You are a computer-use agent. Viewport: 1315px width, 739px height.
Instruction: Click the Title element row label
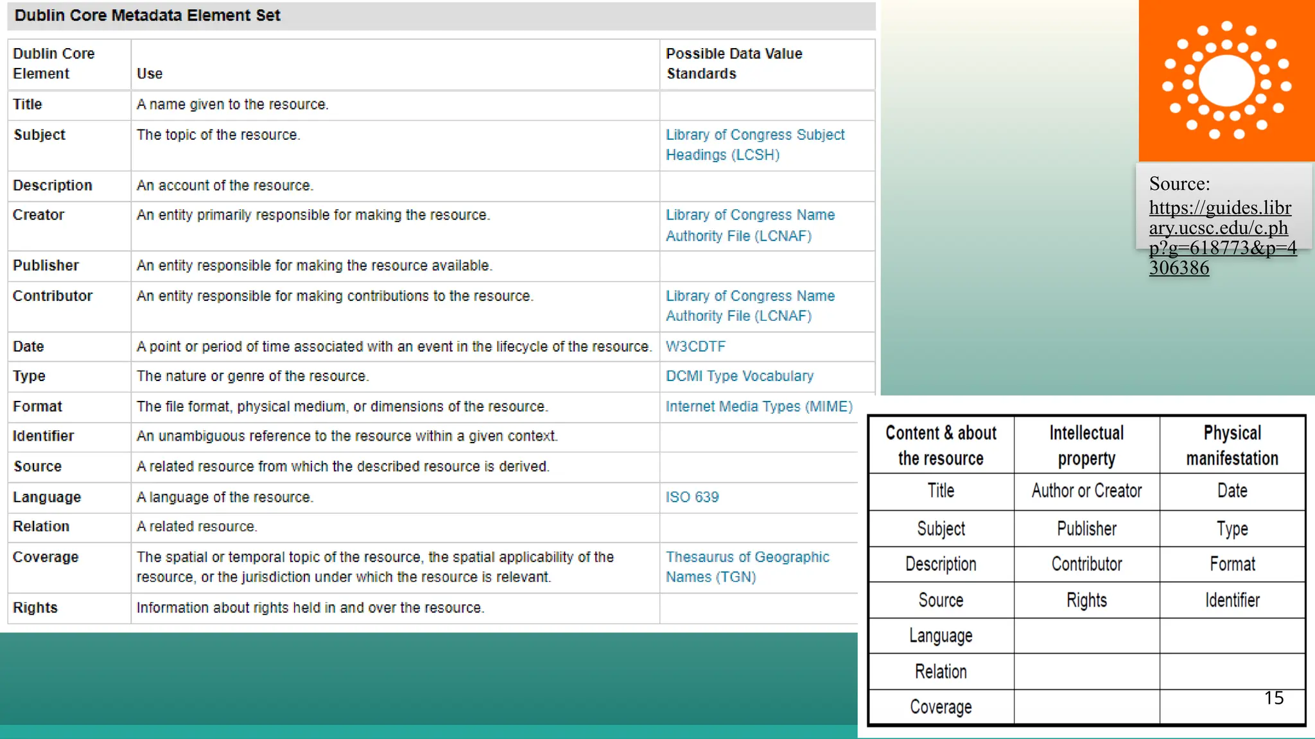tap(28, 105)
